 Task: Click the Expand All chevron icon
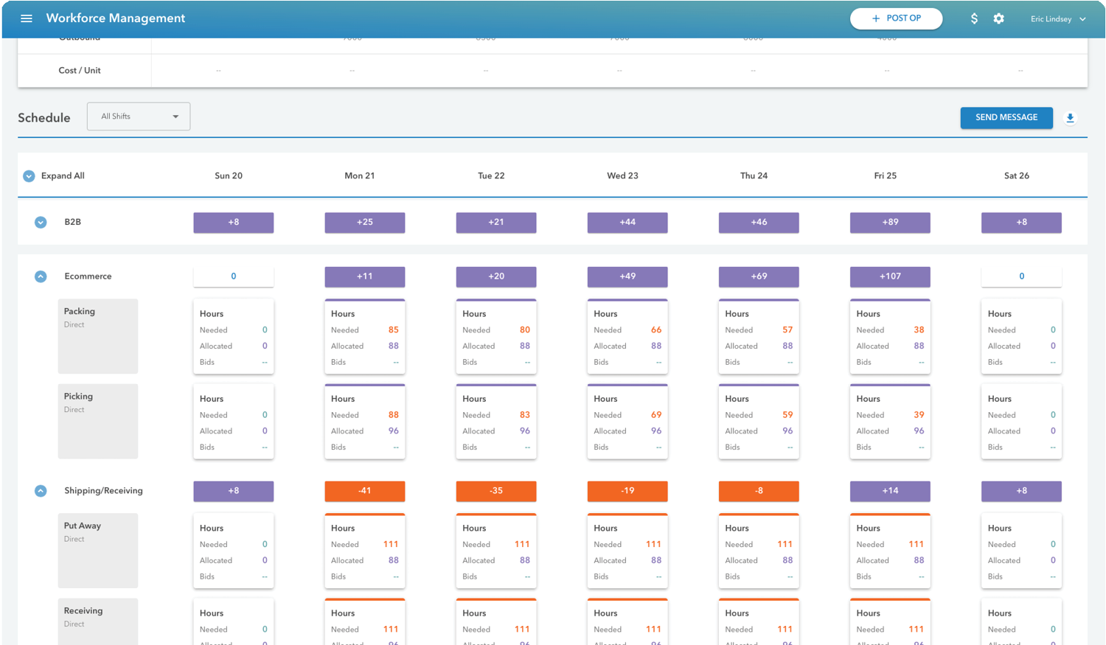point(29,175)
